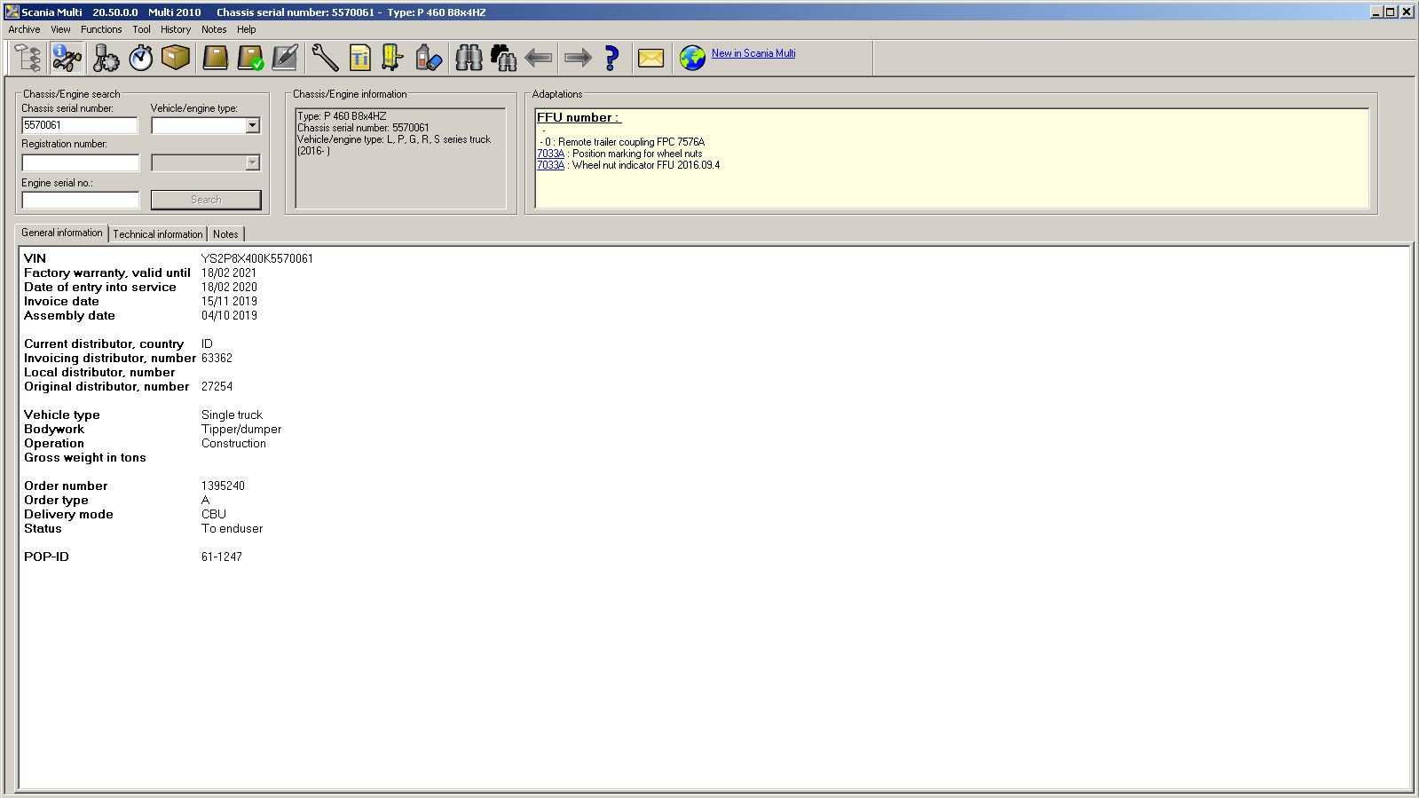Image resolution: width=1419 pixels, height=798 pixels.
Task: Open the Notes menu
Action: tap(214, 29)
